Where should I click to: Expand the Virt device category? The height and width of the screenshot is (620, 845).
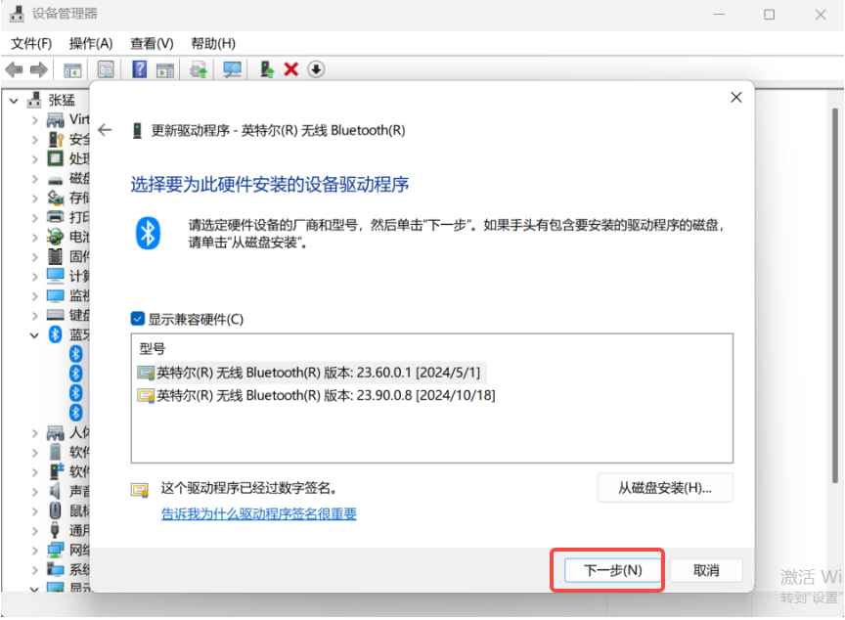35,119
